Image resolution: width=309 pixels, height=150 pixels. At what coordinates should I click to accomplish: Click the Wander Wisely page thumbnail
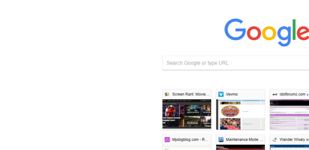[x=289, y=147]
